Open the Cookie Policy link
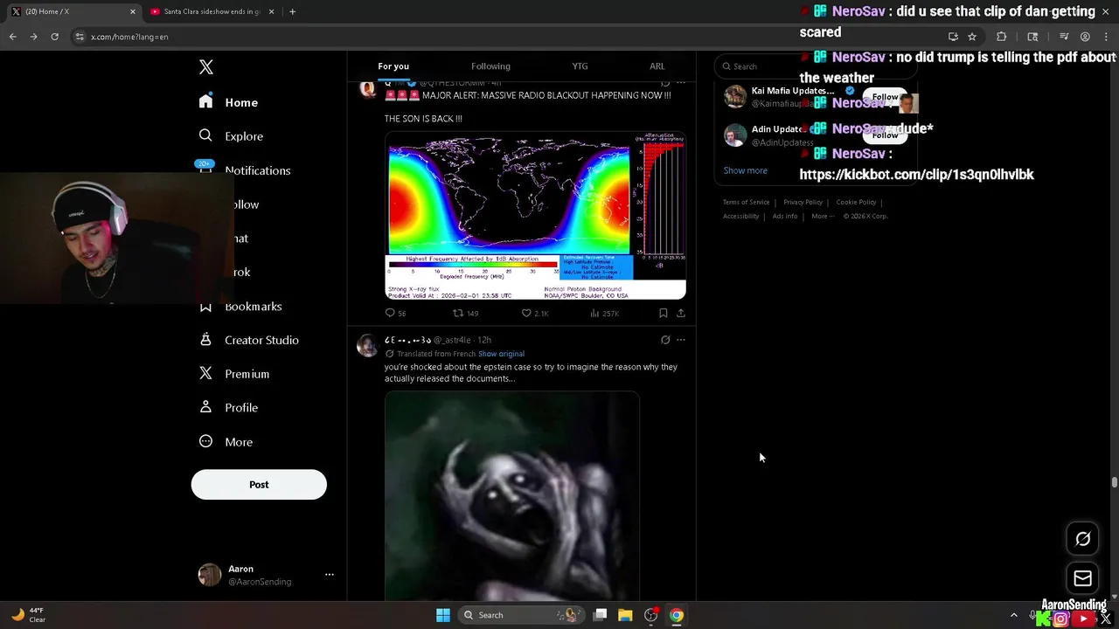Viewport: 1119px width, 629px height. pos(856,202)
